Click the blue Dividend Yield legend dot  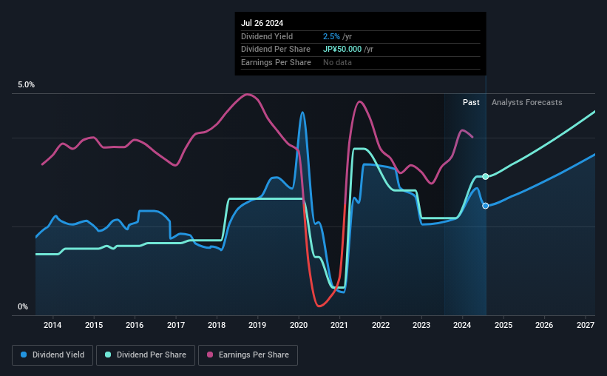[x=24, y=355]
